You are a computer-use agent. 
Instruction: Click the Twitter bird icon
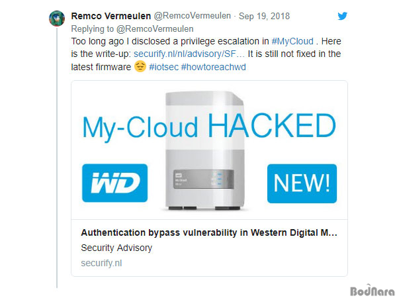pos(342,16)
